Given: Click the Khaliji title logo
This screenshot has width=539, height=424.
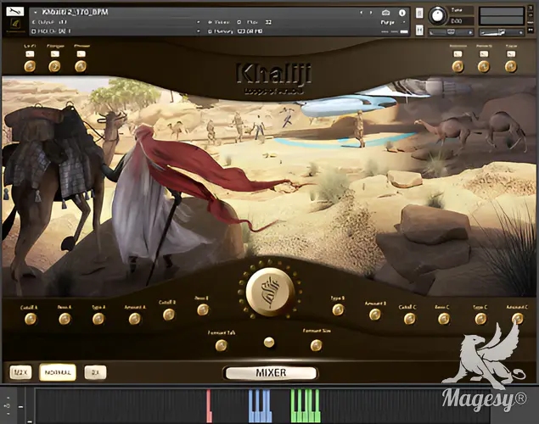Looking at the screenshot, I should [x=274, y=74].
